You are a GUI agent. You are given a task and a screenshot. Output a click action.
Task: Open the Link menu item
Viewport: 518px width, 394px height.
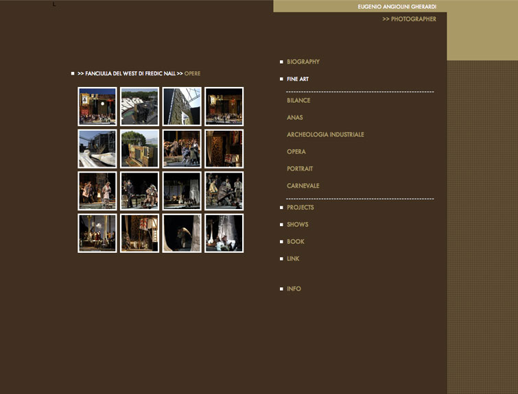(x=293, y=259)
